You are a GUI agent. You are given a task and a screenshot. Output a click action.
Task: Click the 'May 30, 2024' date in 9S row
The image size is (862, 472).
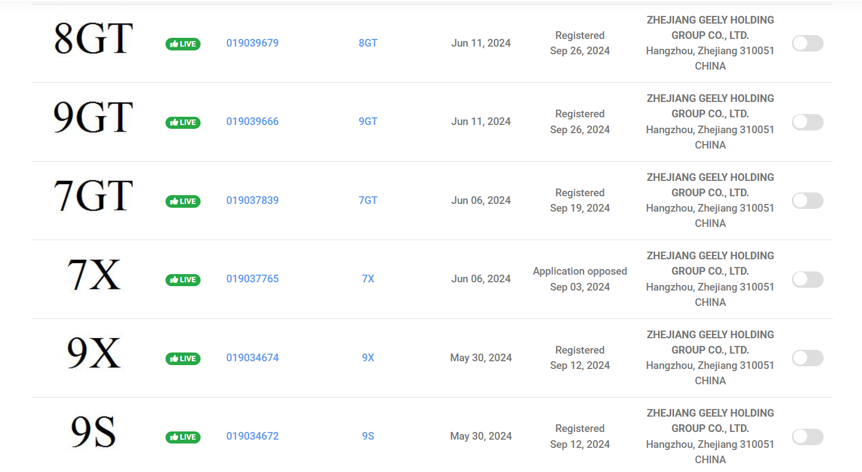click(481, 436)
